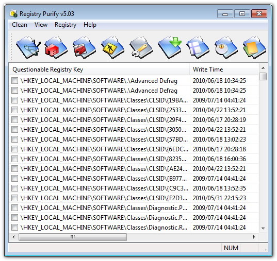Click the orange book toolbar icon

[254, 47]
